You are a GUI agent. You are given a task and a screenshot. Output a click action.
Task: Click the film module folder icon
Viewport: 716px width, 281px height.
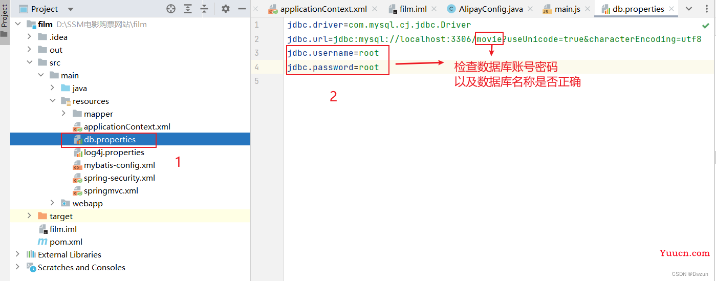click(31, 24)
